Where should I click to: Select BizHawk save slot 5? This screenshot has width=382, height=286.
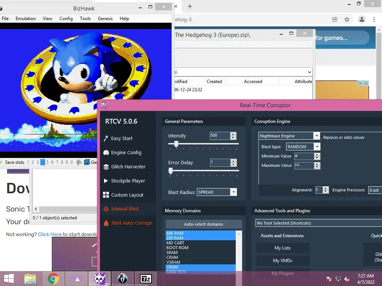pyautogui.click(x=47, y=162)
